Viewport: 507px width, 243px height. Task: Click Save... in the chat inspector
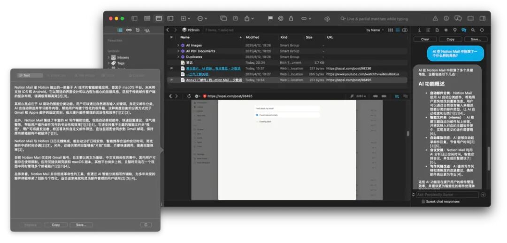click(x=476, y=39)
